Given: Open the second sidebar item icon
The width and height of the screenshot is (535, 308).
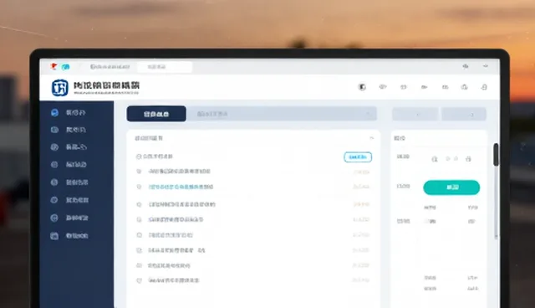Looking at the screenshot, I should pyautogui.click(x=54, y=130).
